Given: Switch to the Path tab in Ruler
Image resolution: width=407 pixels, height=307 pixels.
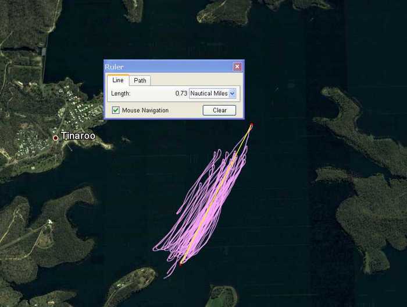Looking at the screenshot, I should coord(140,80).
